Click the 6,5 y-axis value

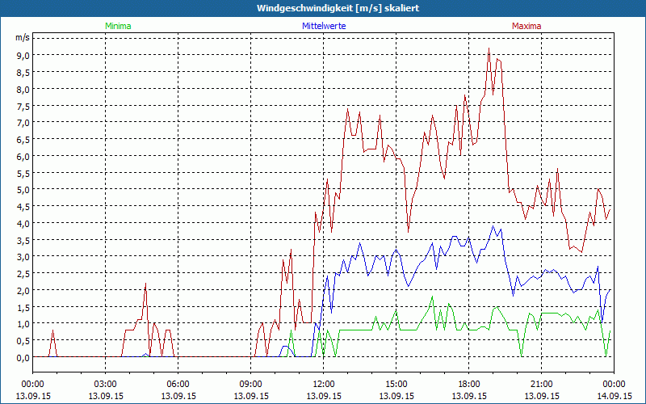(23, 139)
